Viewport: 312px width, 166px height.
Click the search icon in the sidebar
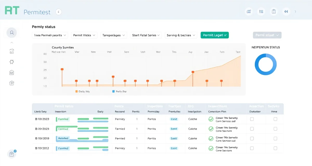click(12, 33)
